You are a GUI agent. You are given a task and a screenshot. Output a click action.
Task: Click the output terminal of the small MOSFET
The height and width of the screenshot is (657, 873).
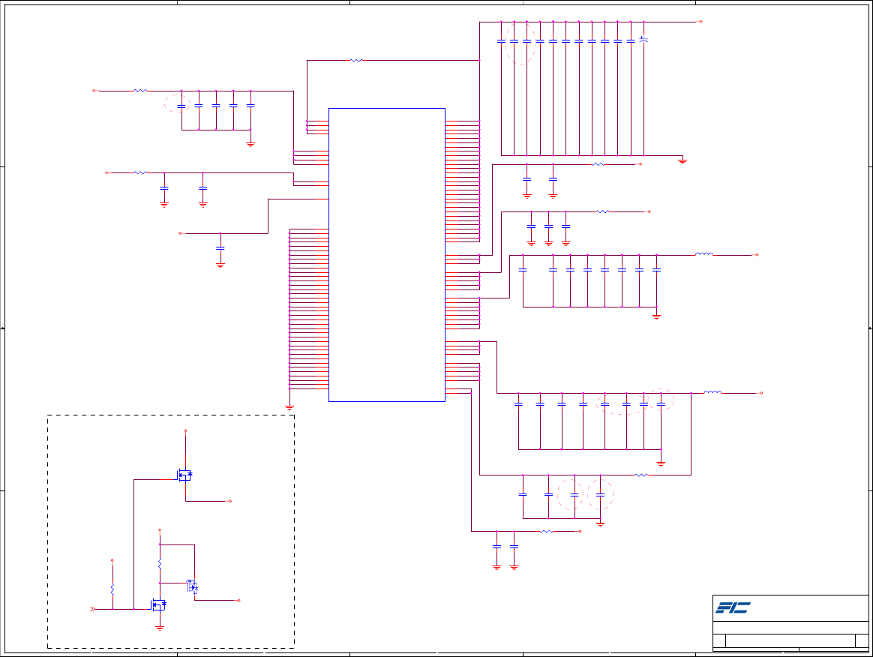point(238,600)
